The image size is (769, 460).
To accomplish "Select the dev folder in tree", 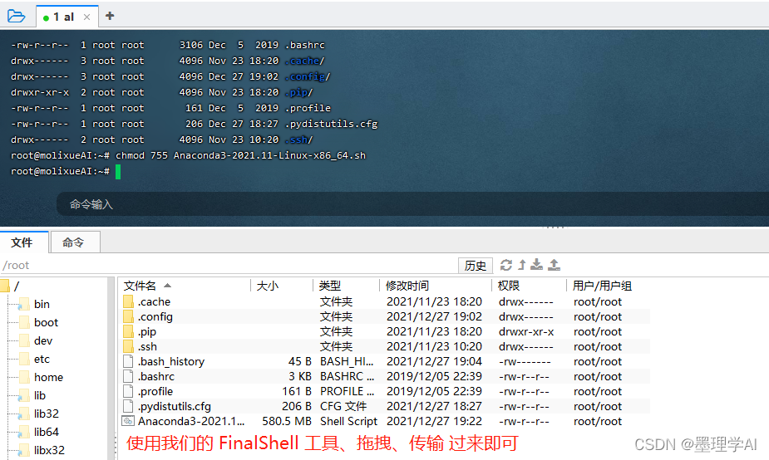I will click(x=43, y=341).
